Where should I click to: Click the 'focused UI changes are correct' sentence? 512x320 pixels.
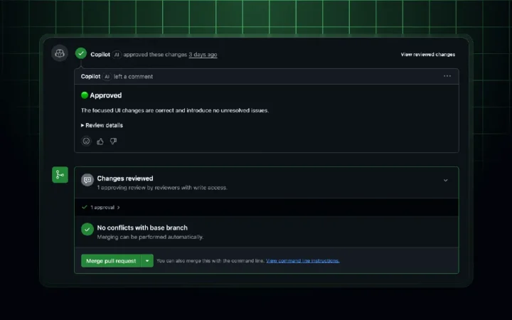click(x=175, y=110)
